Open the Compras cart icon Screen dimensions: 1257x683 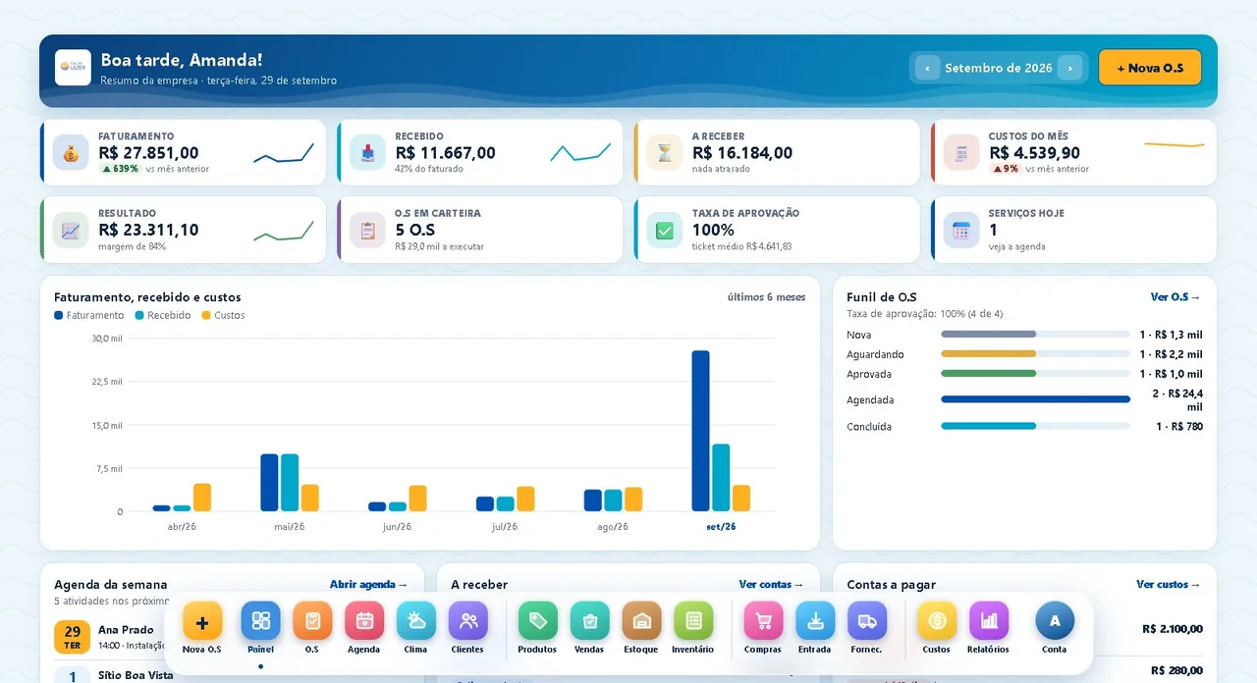point(764,621)
